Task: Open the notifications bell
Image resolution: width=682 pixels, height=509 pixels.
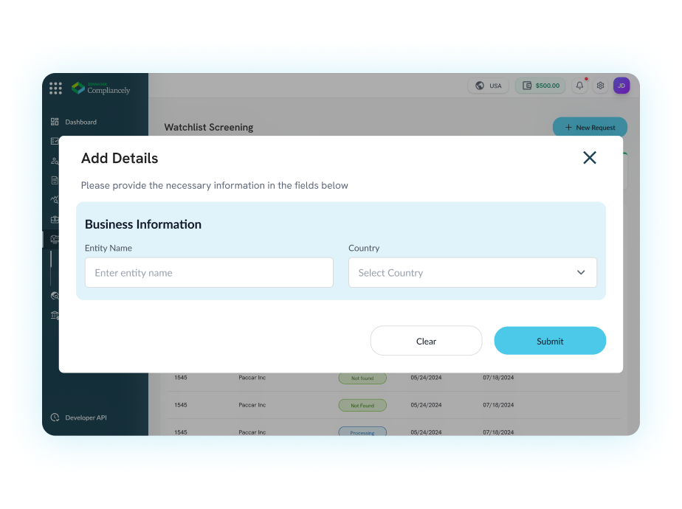Action: pos(579,86)
